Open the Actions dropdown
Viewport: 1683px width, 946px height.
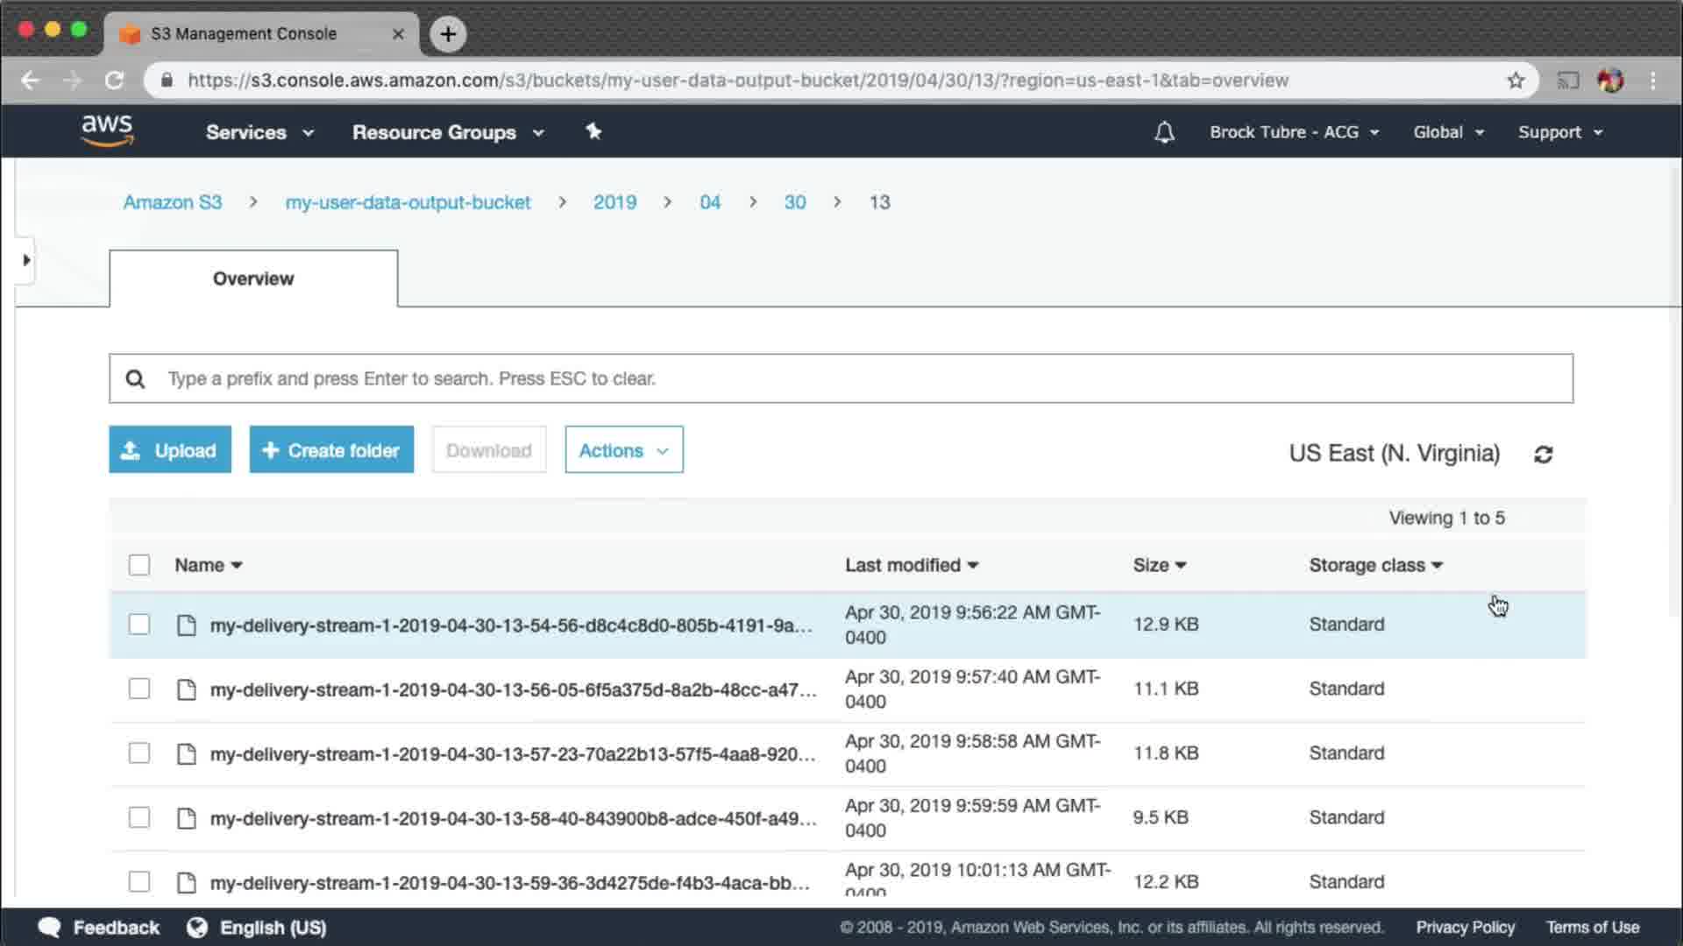coord(623,450)
